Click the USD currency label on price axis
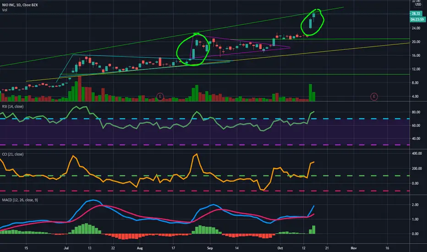The height and width of the screenshot is (252, 427). [x=418, y=5]
